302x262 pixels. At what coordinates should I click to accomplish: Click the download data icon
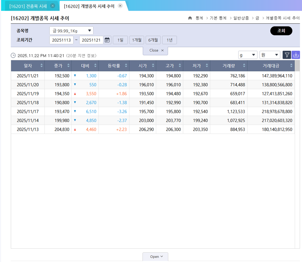coord(296,55)
